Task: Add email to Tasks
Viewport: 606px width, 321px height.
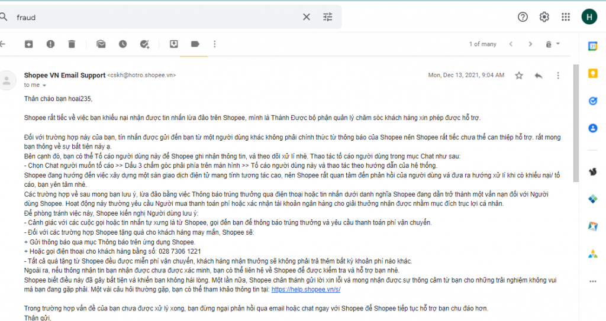Action: click(x=144, y=44)
